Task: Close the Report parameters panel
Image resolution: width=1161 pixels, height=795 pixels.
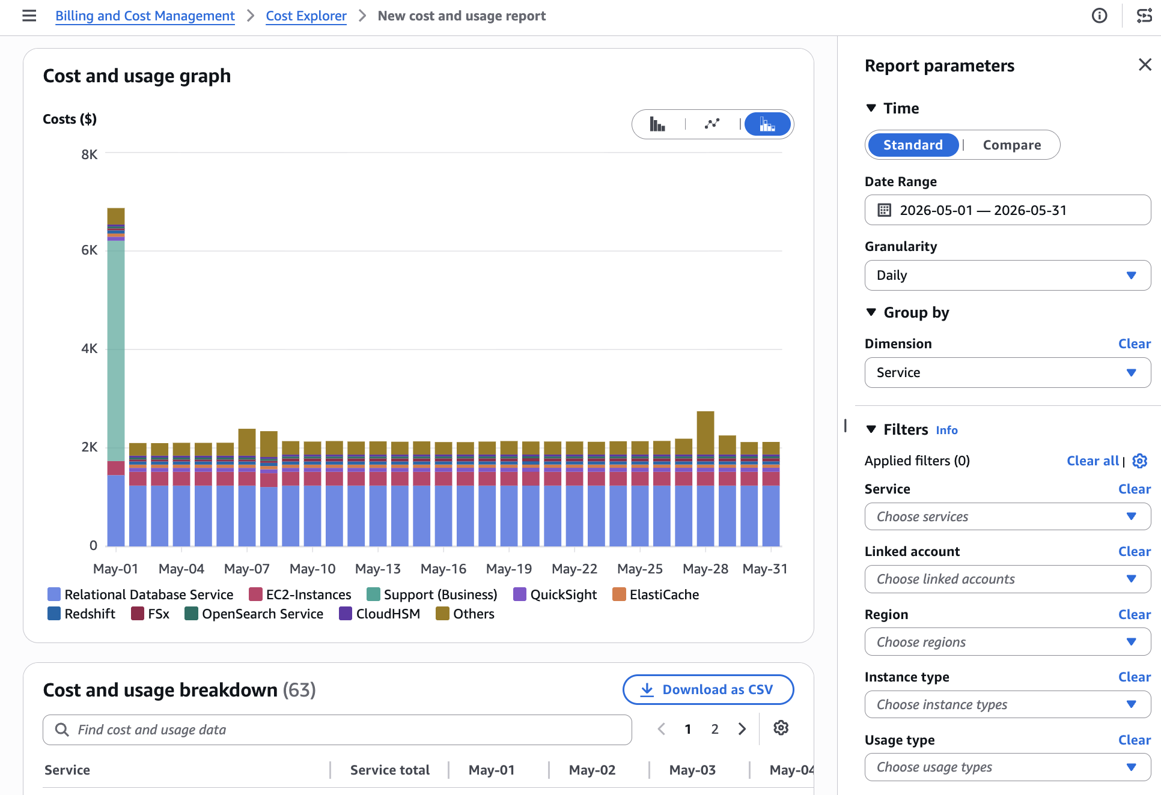Action: [1145, 65]
